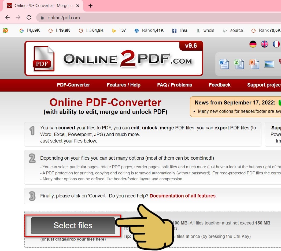Viewport: 281px width, 251px height.
Task: Click the LD 64,9K metric
Action: point(91,31)
